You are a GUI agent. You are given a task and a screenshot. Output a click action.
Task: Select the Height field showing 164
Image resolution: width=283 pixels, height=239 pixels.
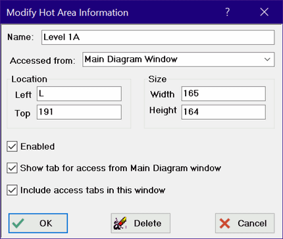(x=223, y=112)
